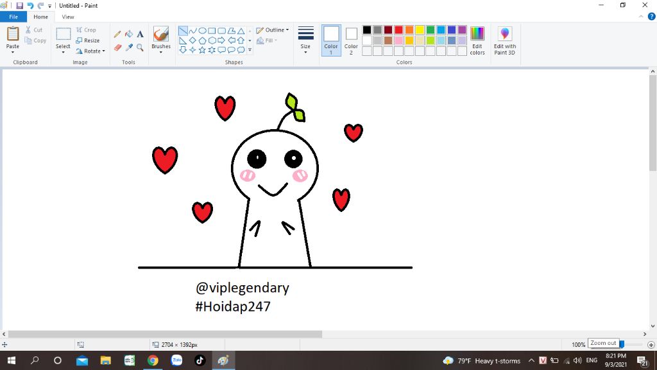Viewport: 657px width, 370px height.
Task: Click the vertical scrollbar down arrow
Action: click(653, 326)
